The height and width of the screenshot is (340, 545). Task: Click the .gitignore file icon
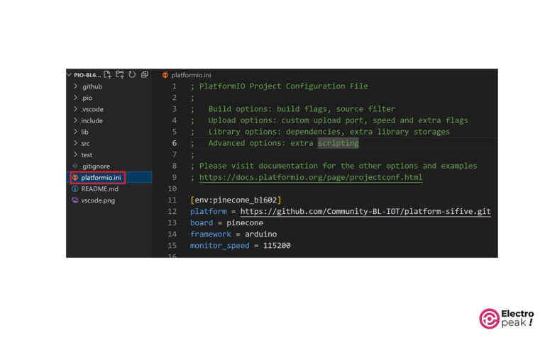pyautogui.click(x=75, y=166)
